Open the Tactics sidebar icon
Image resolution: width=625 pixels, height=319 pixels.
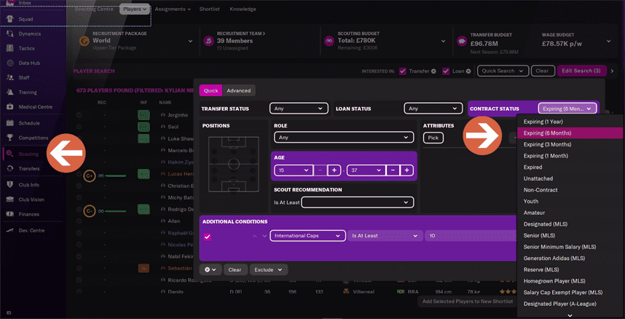click(x=10, y=48)
